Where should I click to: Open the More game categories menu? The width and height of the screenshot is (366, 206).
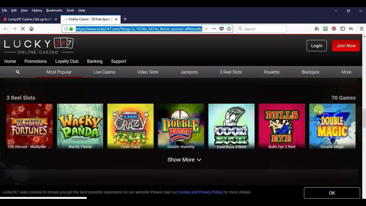(346, 72)
